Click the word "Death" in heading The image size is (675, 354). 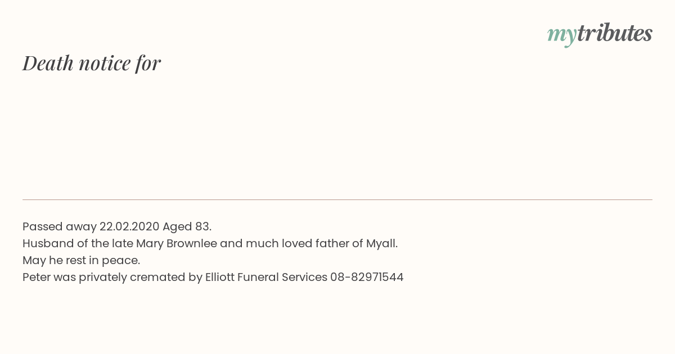tap(48, 63)
